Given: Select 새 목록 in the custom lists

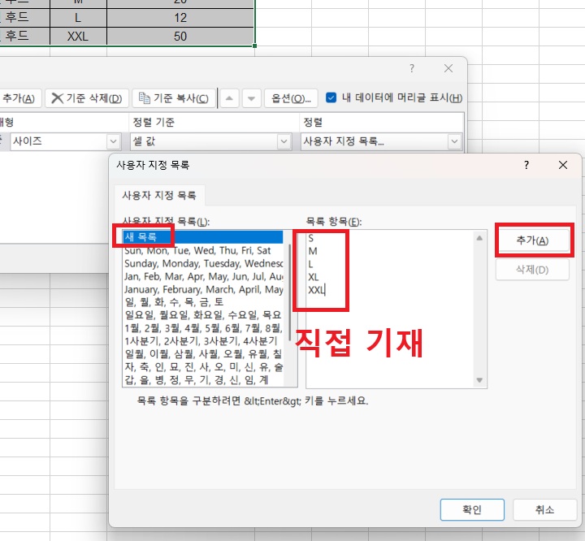Looking at the screenshot, I should [202, 237].
